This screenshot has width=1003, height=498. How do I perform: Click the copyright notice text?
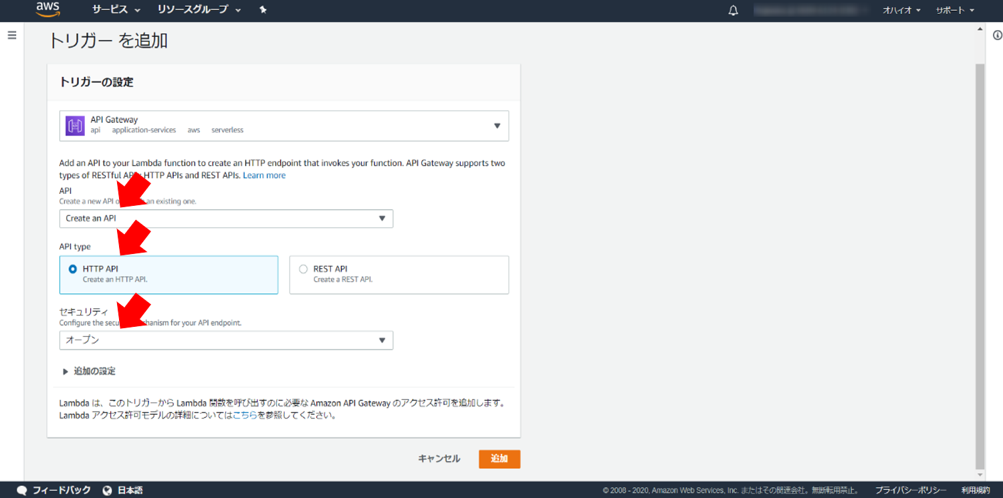(731, 490)
